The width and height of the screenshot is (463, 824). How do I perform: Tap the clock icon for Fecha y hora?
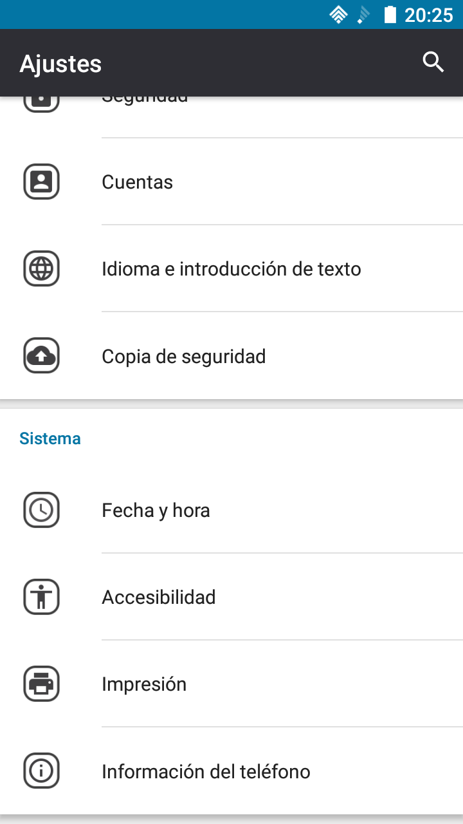[x=42, y=510]
